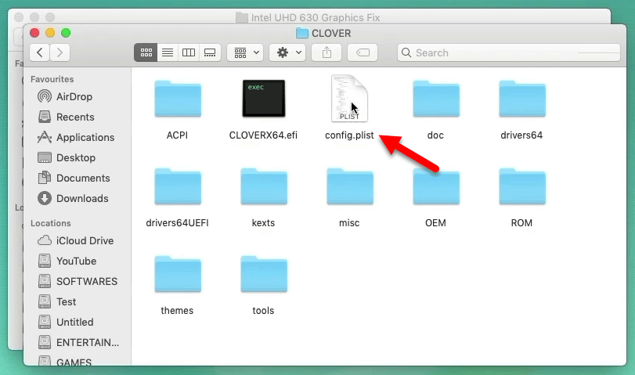
Task: Open Documents in the sidebar
Action: [74, 178]
